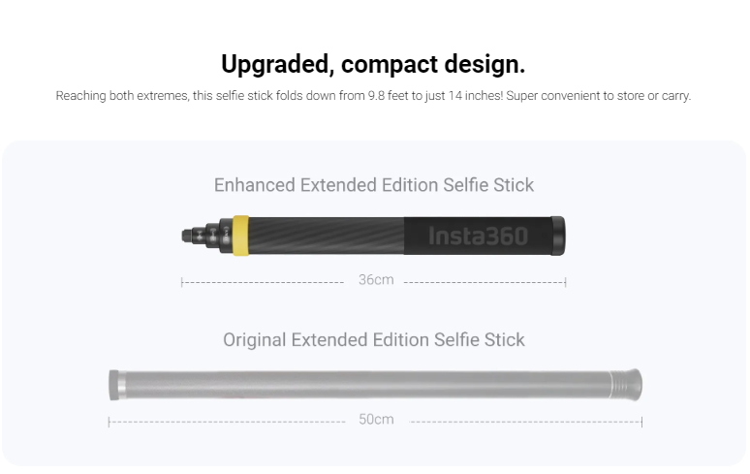
Task: Click the gray Original selfie stick image
Action: pos(375,385)
